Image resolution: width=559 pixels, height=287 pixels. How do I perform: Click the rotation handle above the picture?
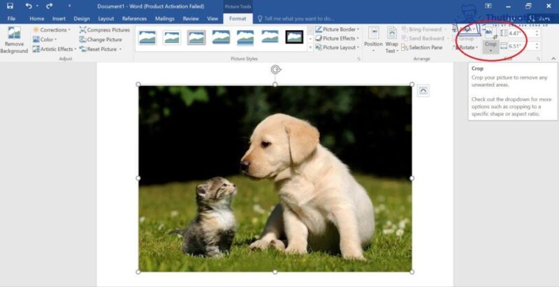click(x=275, y=69)
